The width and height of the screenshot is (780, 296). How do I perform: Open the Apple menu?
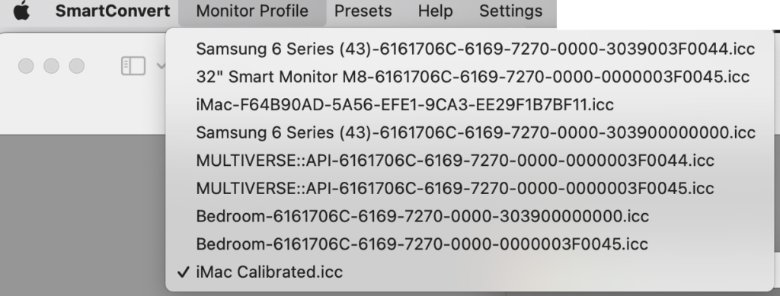21,11
